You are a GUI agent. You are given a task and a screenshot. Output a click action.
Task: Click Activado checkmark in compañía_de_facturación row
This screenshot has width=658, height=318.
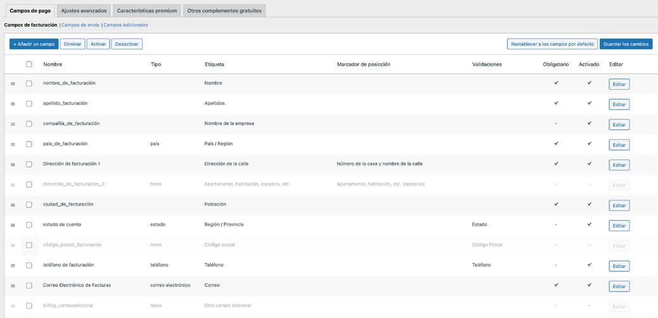[x=589, y=123]
